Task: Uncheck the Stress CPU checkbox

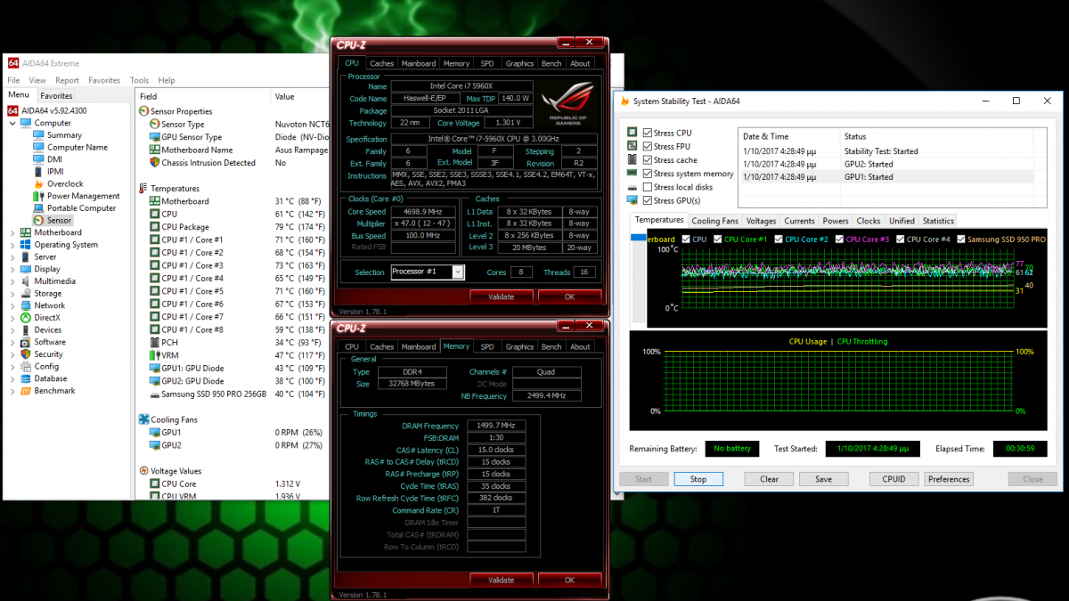Action: (x=647, y=133)
